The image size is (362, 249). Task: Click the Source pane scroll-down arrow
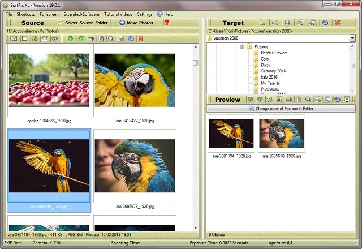coord(196,228)
